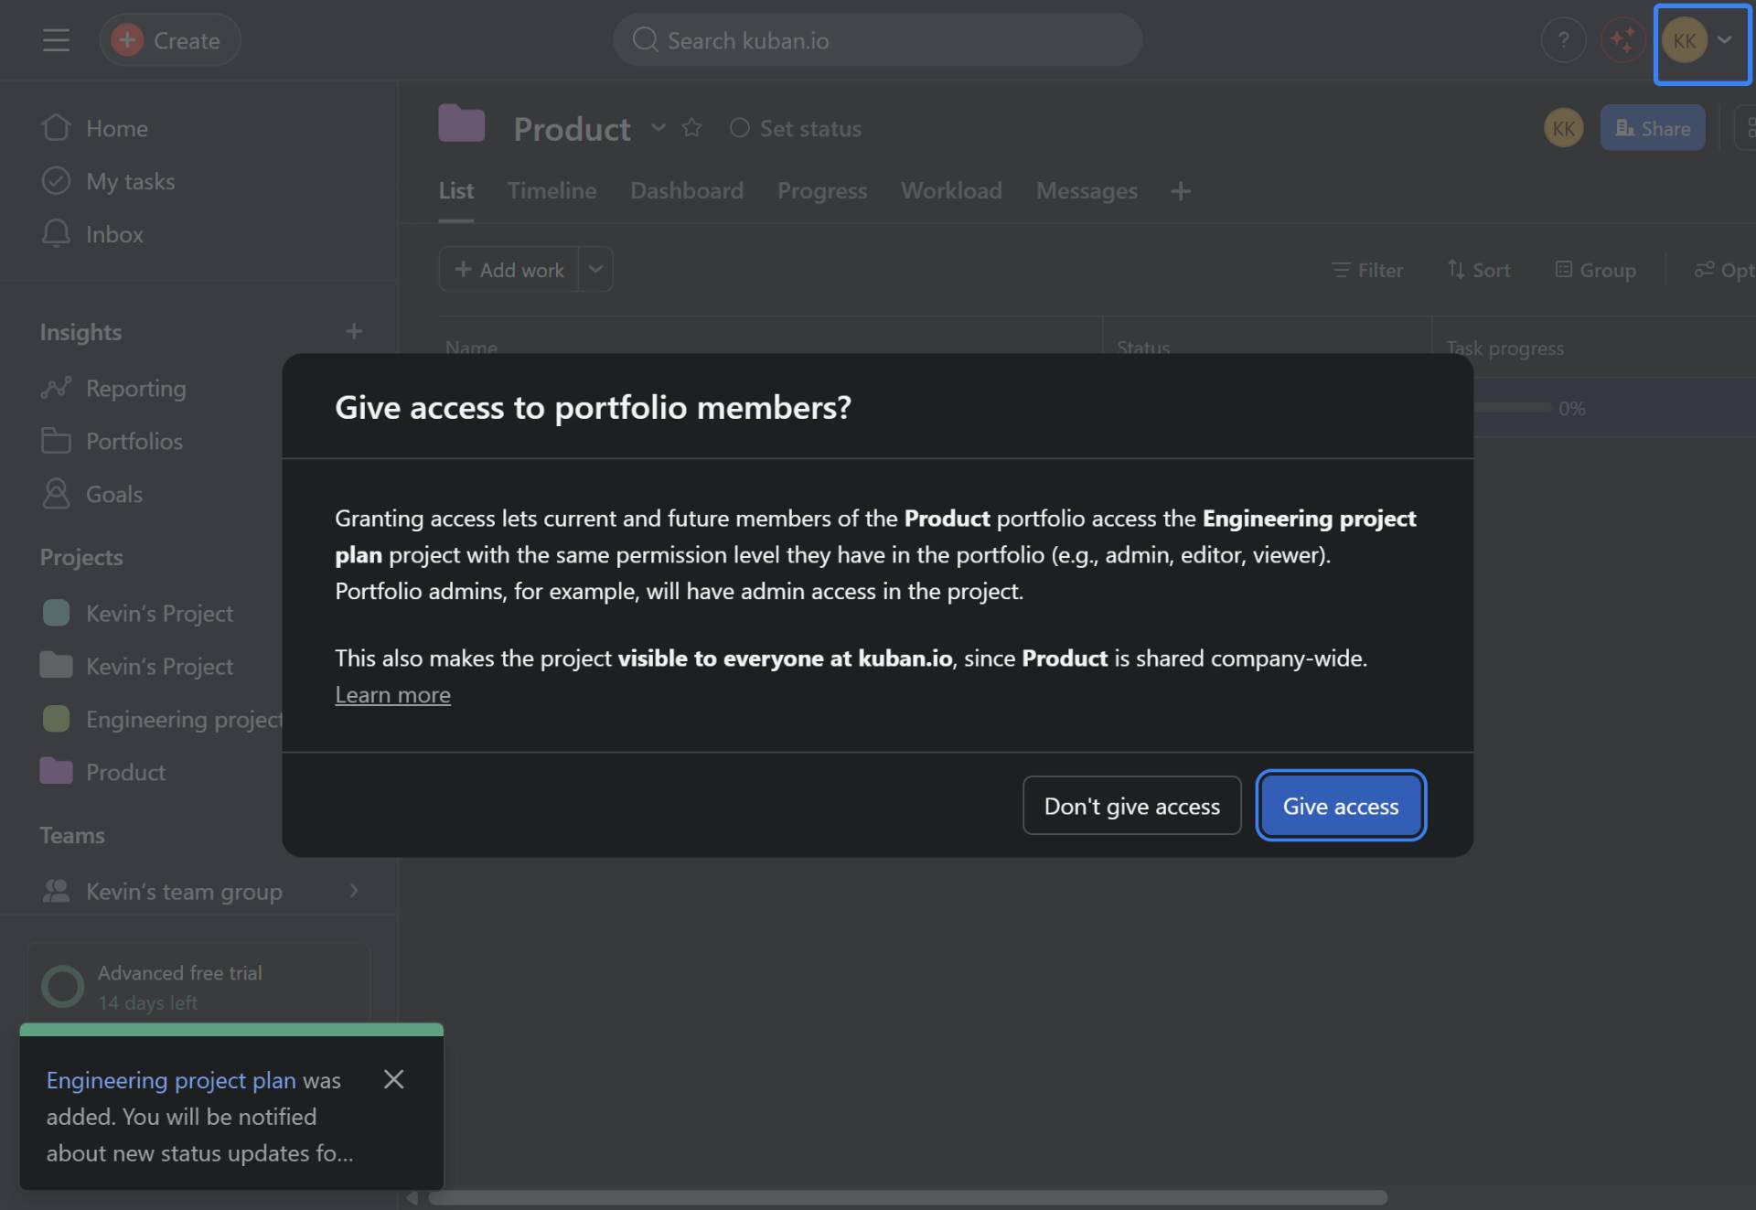Focus the Search kuban.io field

(877, 40)
